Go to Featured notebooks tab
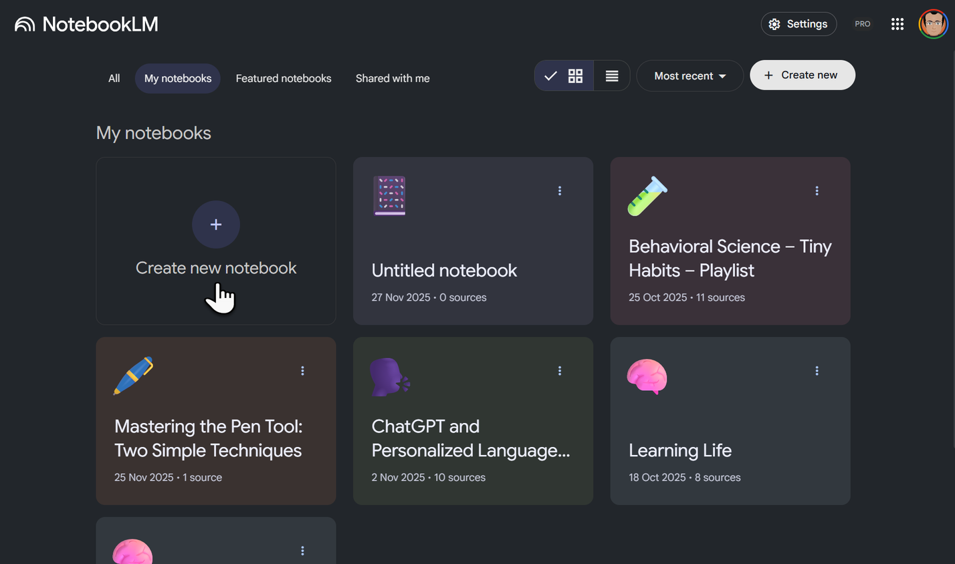Image resolution: width=955 pixels, height=564 pixels. [x=284, y=78]
